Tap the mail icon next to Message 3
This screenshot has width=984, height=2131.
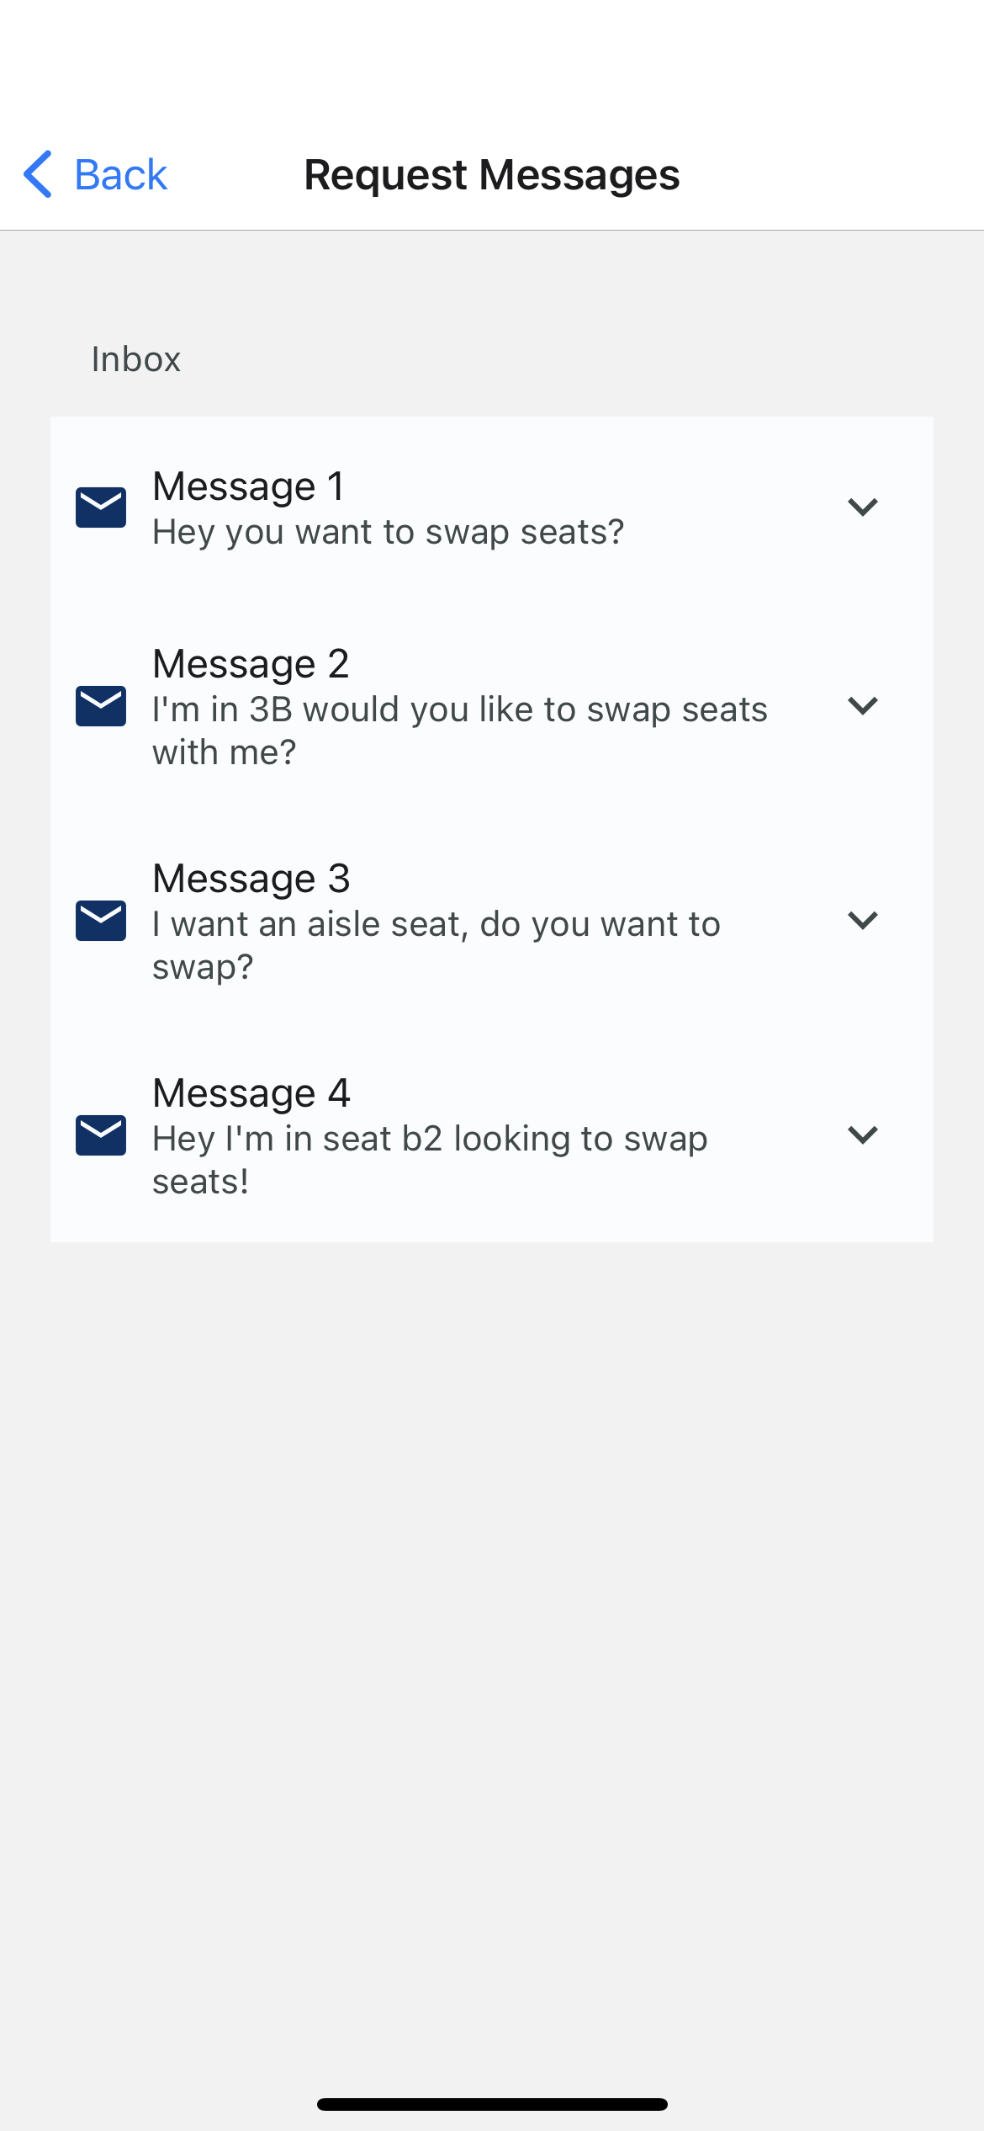[x=101, y=920]
